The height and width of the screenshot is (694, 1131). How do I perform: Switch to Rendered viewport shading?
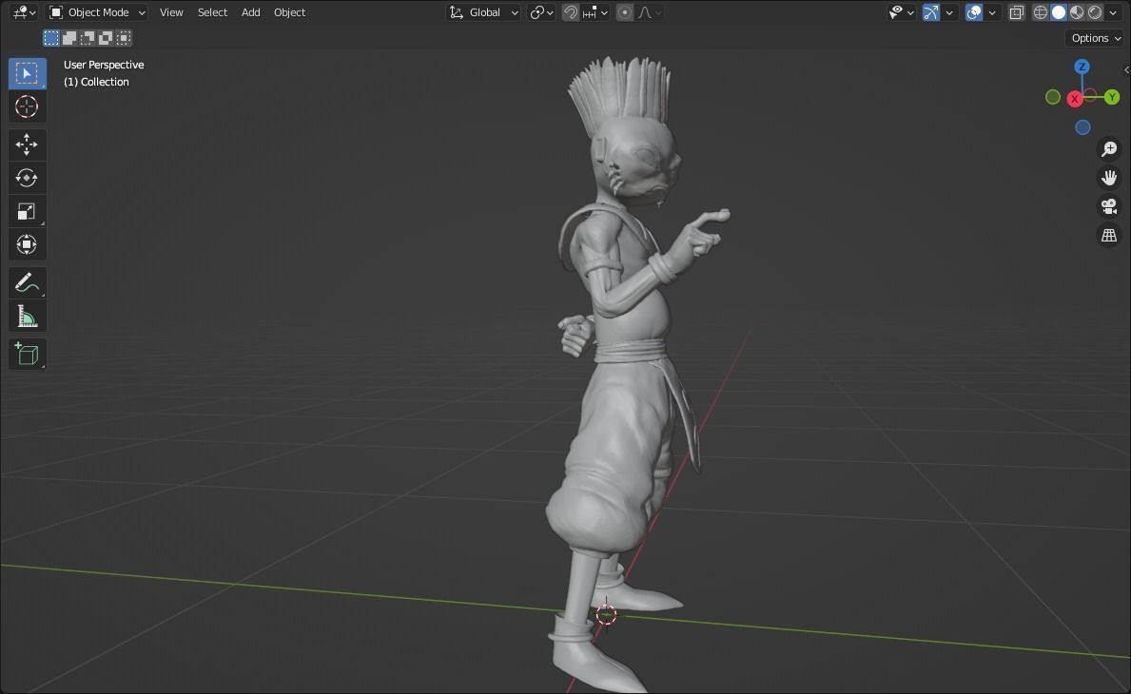pyautogui.click(x=1094, y=12)
